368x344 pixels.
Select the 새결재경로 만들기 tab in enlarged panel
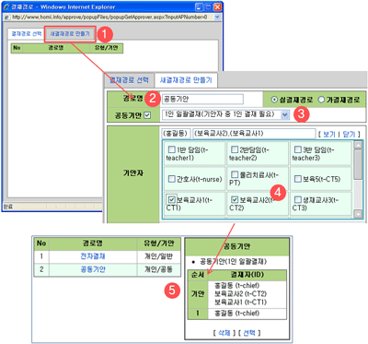pos(186,80)
